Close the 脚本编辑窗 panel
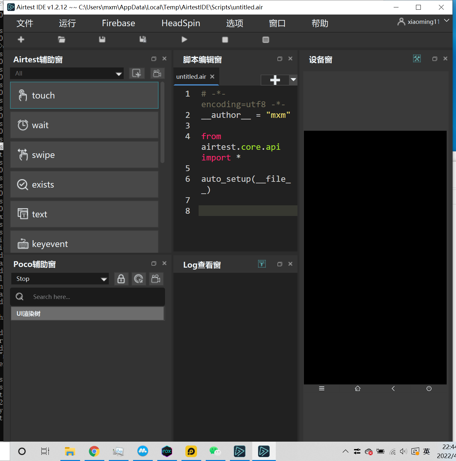Image resolution: width=456 pixels, height=461 pixels. click(x=290, y=59)
